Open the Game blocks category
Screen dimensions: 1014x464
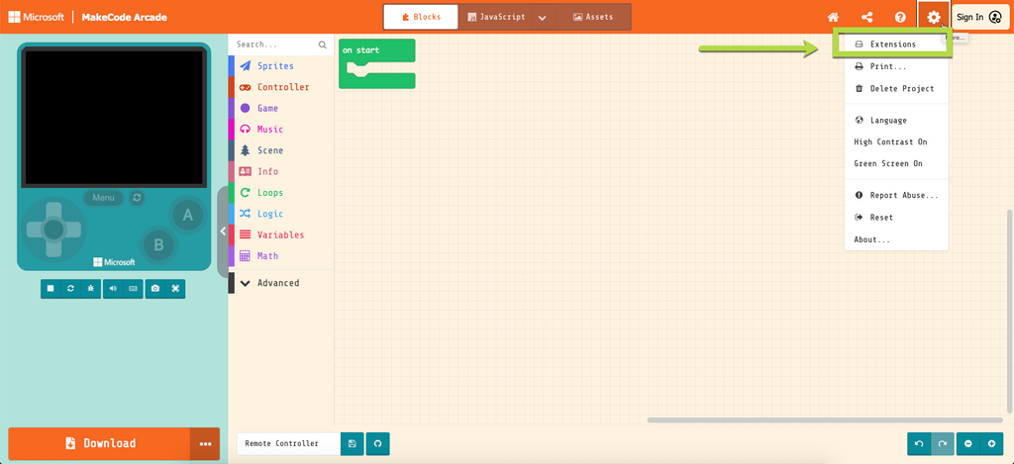coord(280,108)
